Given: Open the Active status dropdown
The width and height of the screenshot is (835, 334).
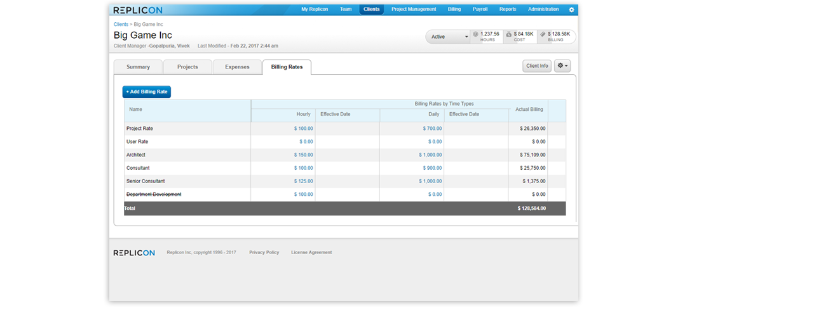Looking at the screenshot, I should tap(448, 37).
